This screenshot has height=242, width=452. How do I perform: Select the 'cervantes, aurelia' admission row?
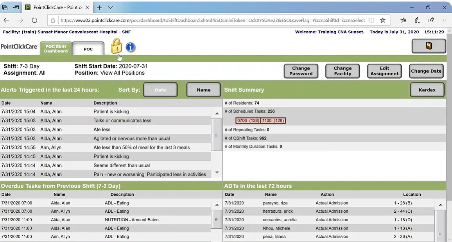click(x=328, y=220)
